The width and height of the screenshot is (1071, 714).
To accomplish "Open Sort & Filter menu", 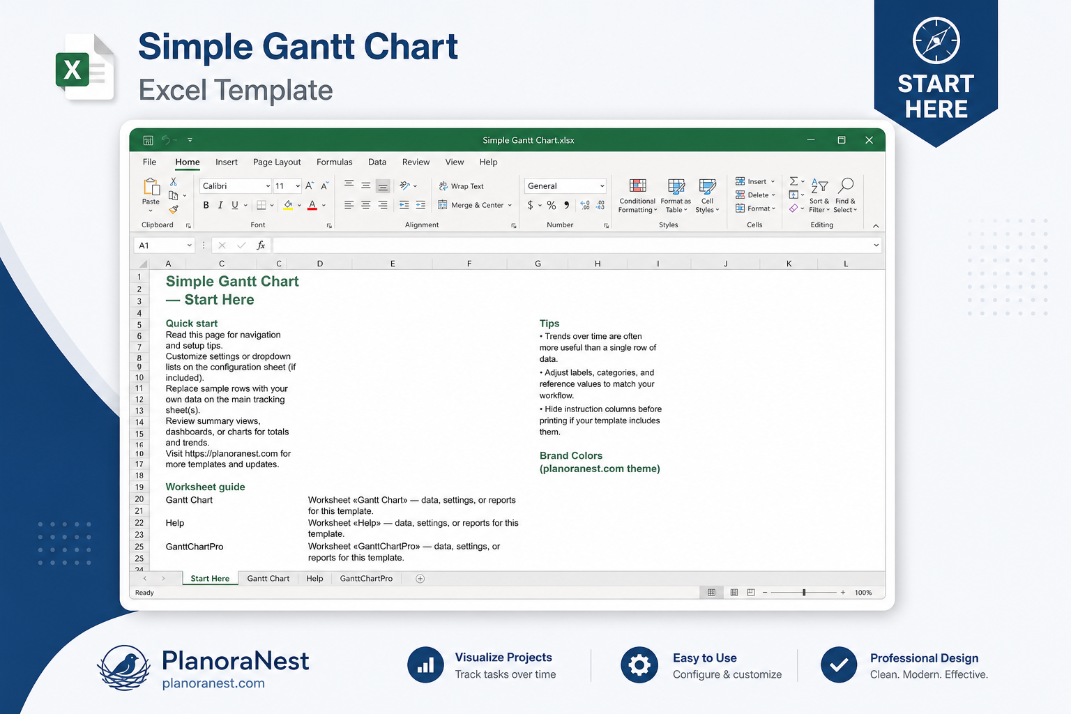I will coord(819,195).
